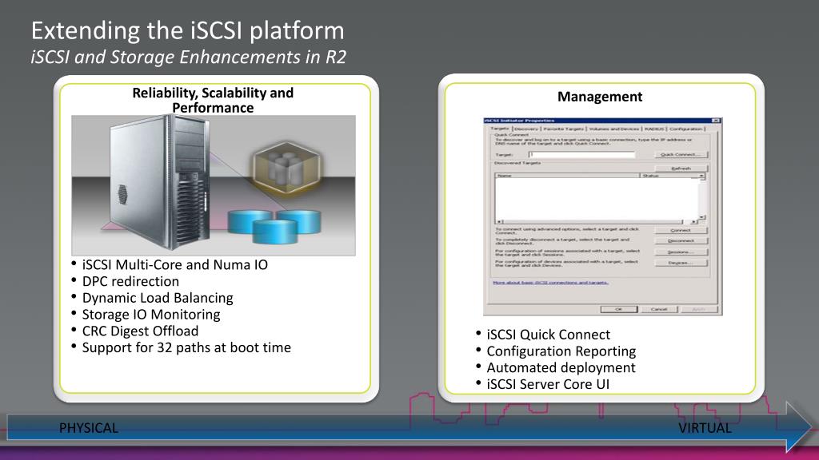The width and height of the screenshot is (819, 460).
Task: Click the greyed Apply button
Action: click(699, 309)
